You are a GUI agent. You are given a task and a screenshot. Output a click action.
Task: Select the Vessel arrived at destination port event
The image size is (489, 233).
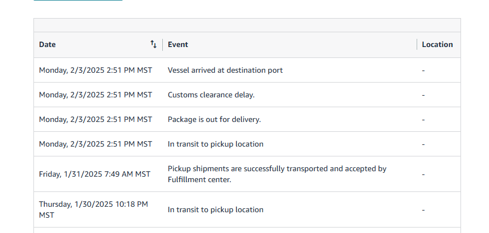tap(225, 71)
